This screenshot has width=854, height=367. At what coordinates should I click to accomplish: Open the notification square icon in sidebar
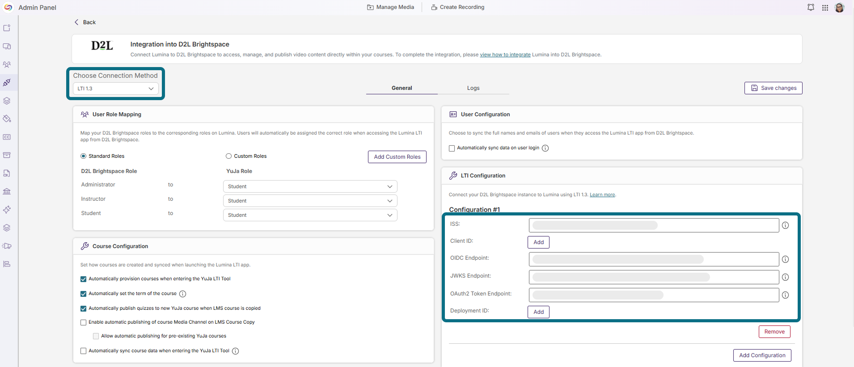[7, 28]
